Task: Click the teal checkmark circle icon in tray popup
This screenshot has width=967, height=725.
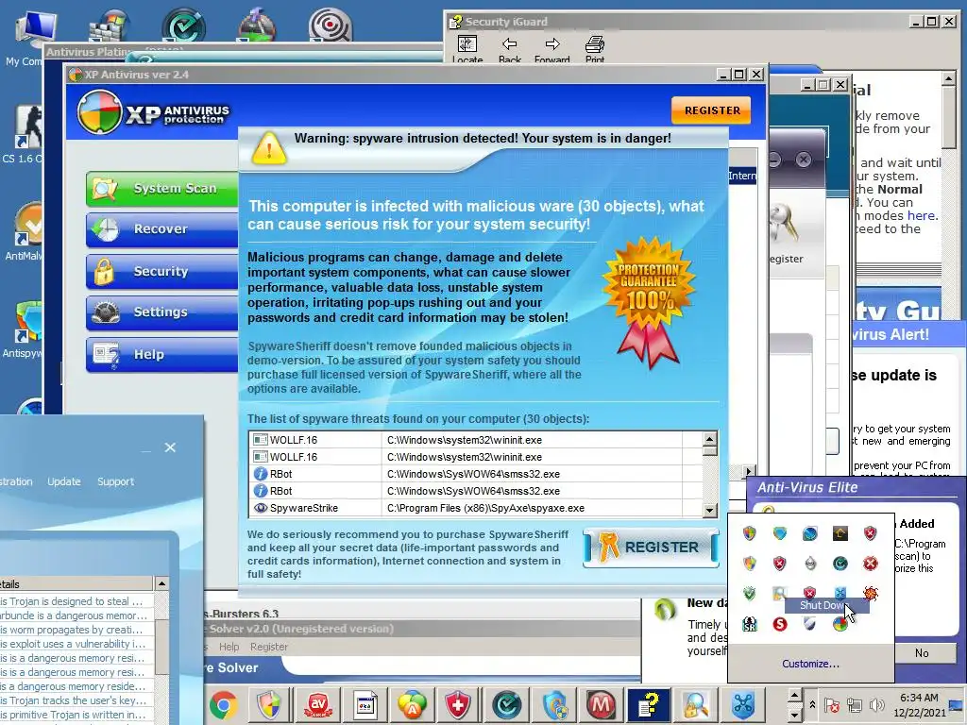Action: coord(840,563)
